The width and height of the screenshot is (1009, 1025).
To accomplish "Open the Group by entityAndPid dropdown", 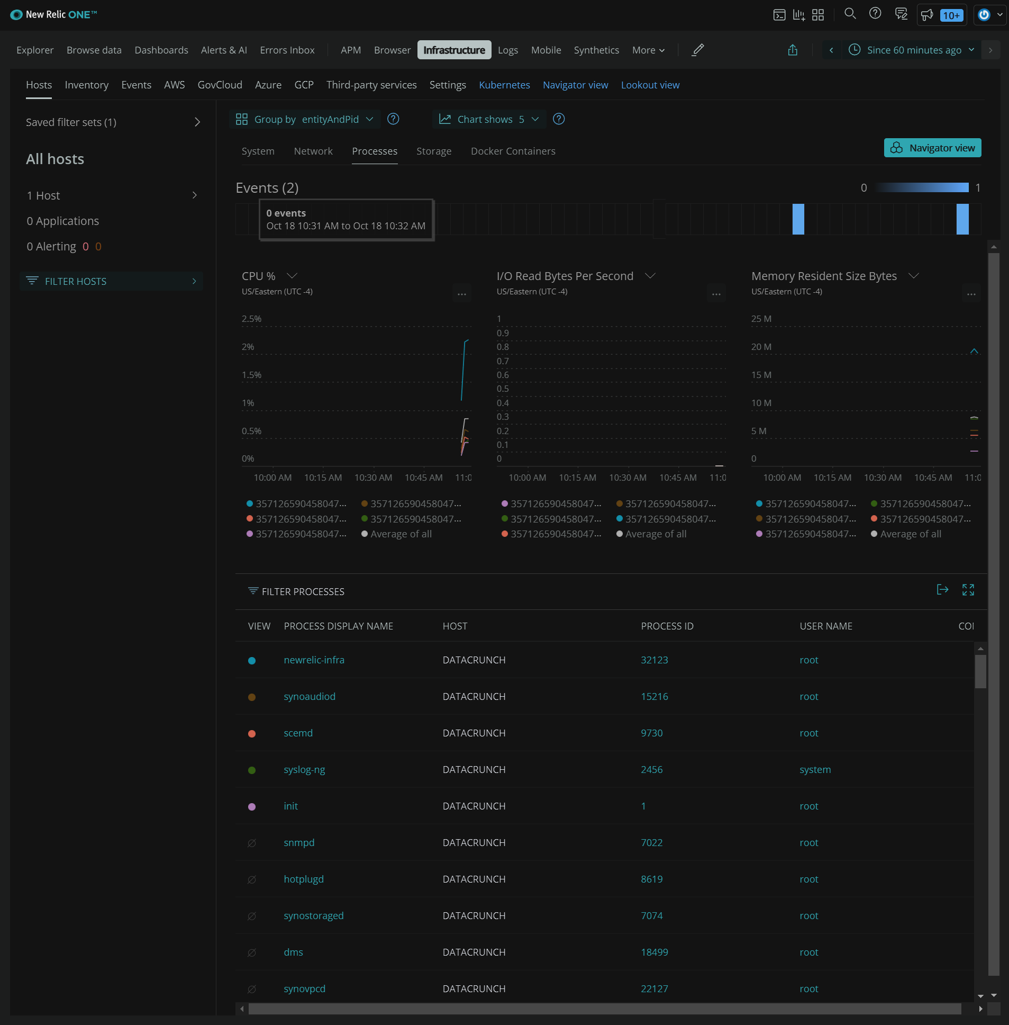I will (305, 119).
